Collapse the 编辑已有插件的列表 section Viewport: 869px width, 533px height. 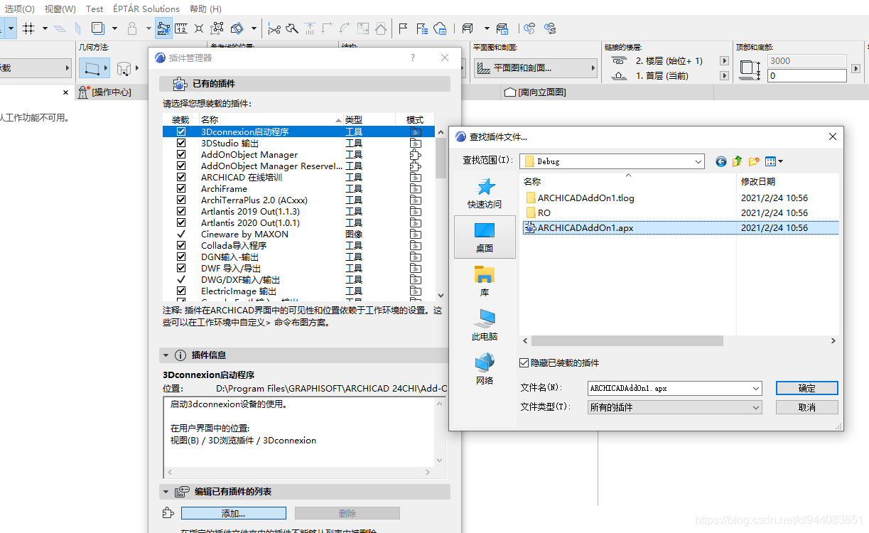pos(166,491)
